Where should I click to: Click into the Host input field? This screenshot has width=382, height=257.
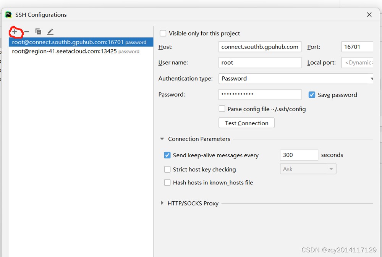pos(260,47)
